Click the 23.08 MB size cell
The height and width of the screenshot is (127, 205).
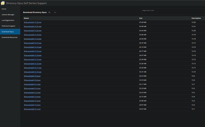point(143,101)
